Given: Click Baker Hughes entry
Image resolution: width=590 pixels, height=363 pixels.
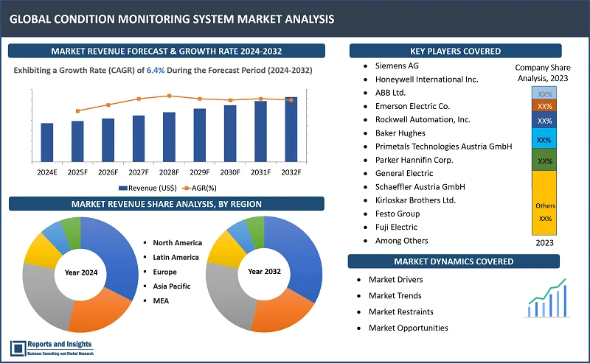Looking at the screenshot, I should pos(400,133).
